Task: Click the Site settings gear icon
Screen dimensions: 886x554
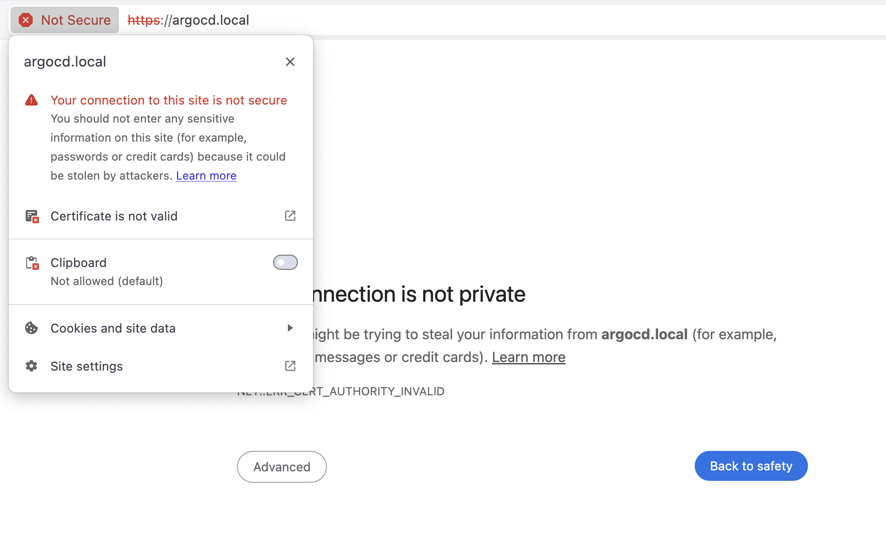Action: coord(31,366)
